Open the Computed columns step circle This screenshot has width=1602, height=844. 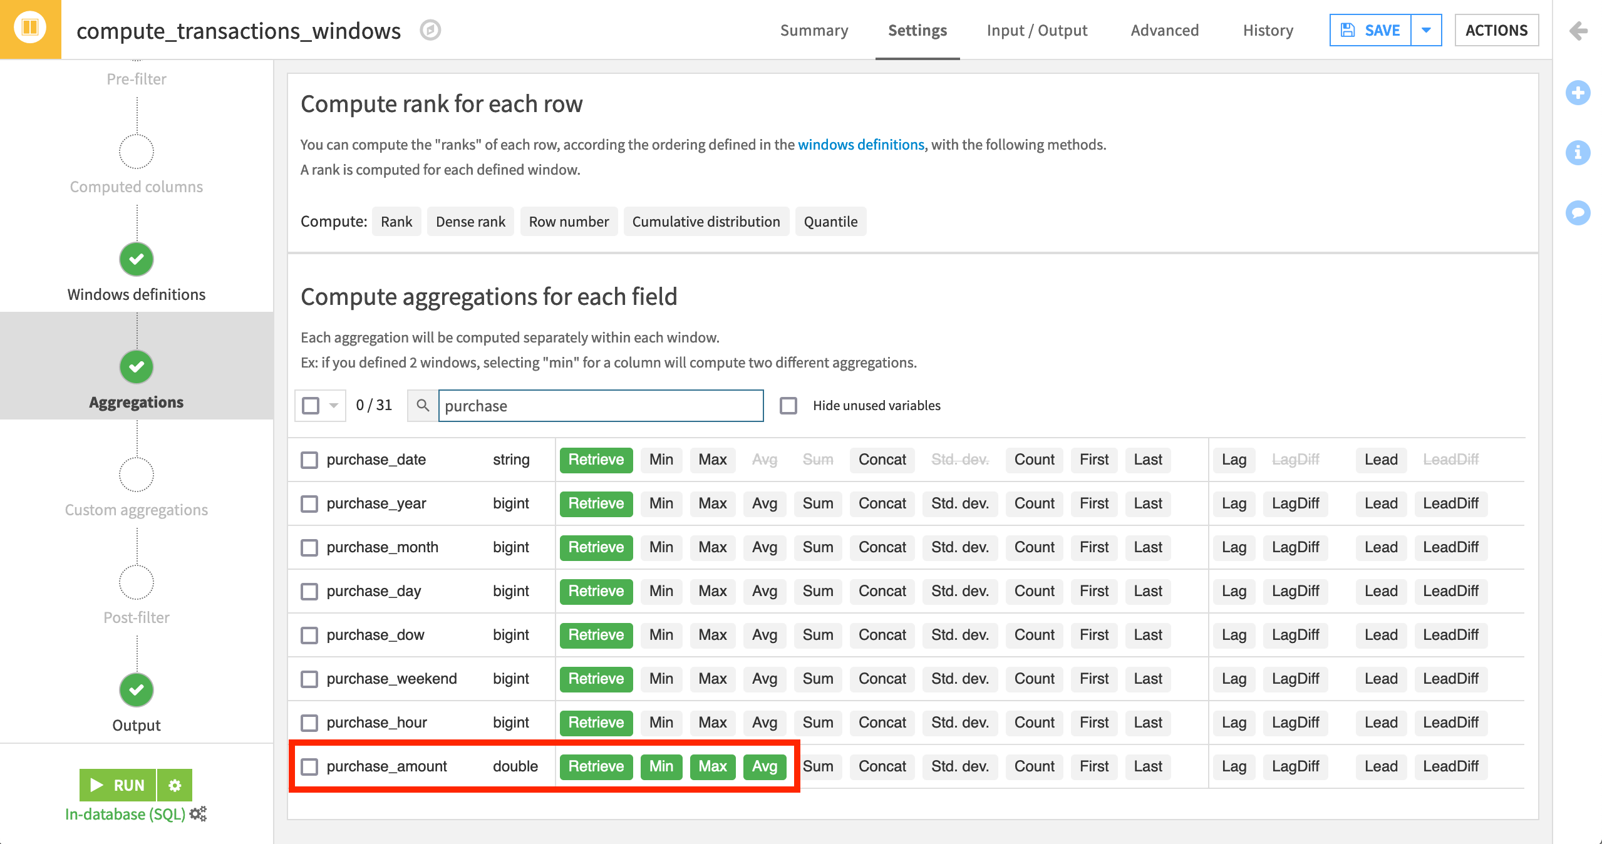click(137, 152)
